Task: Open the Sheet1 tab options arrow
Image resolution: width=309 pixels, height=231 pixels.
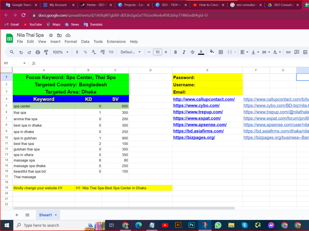Action: point(56,215)
